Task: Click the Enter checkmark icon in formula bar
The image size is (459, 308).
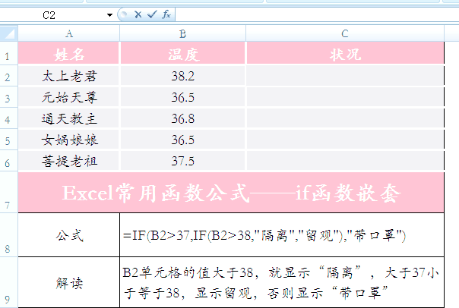Action: coord(152,14)
